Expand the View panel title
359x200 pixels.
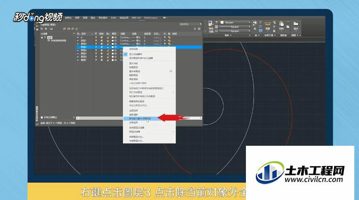pos(296,35)
